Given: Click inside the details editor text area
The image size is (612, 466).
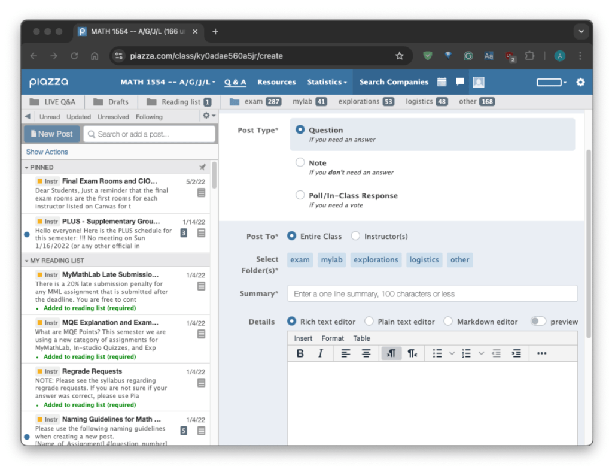Looking at the screenshot, I should tap(433, 403).
